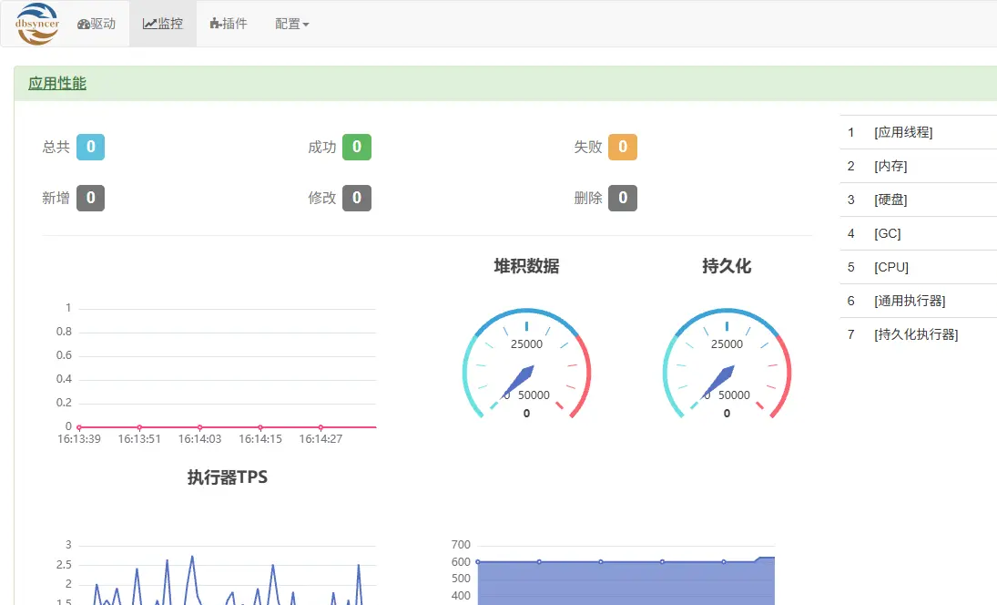Click the blue badge next to 总共
The image size is (997, 605).
coord(91,147)
